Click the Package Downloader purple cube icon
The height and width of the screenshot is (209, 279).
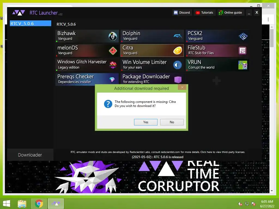click(x=178, y=80)
